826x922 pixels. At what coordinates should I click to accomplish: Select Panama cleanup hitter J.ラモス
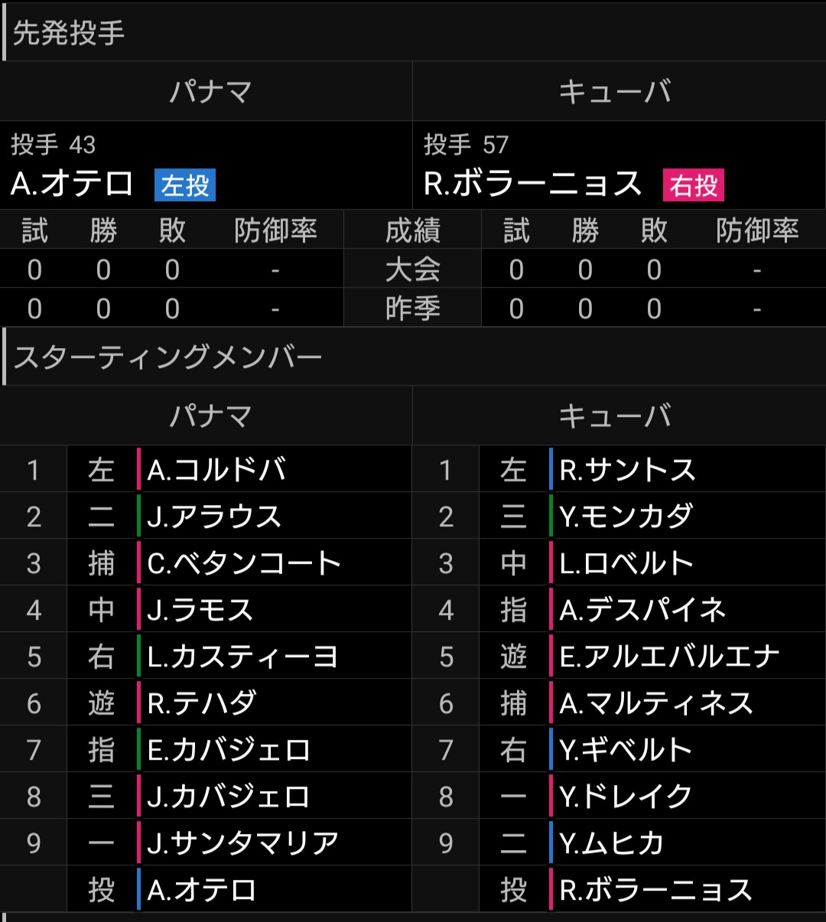pyautogui.click(x=200, y=610)
